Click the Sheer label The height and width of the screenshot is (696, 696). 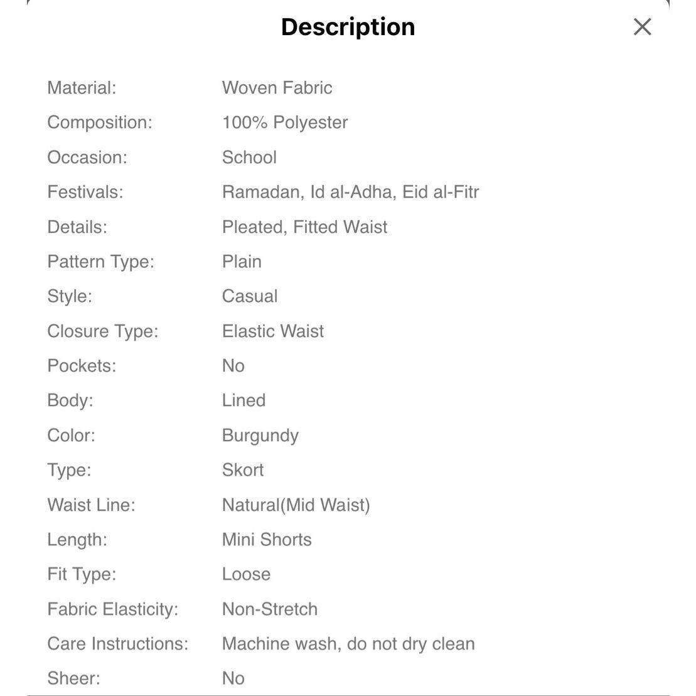point(73,678)
